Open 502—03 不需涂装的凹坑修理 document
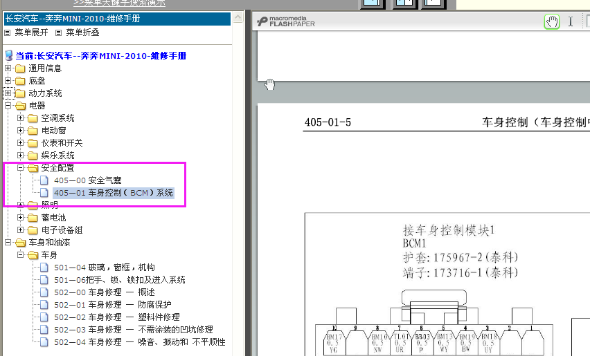Screen dimensions: 590x356 click(133, 330)
